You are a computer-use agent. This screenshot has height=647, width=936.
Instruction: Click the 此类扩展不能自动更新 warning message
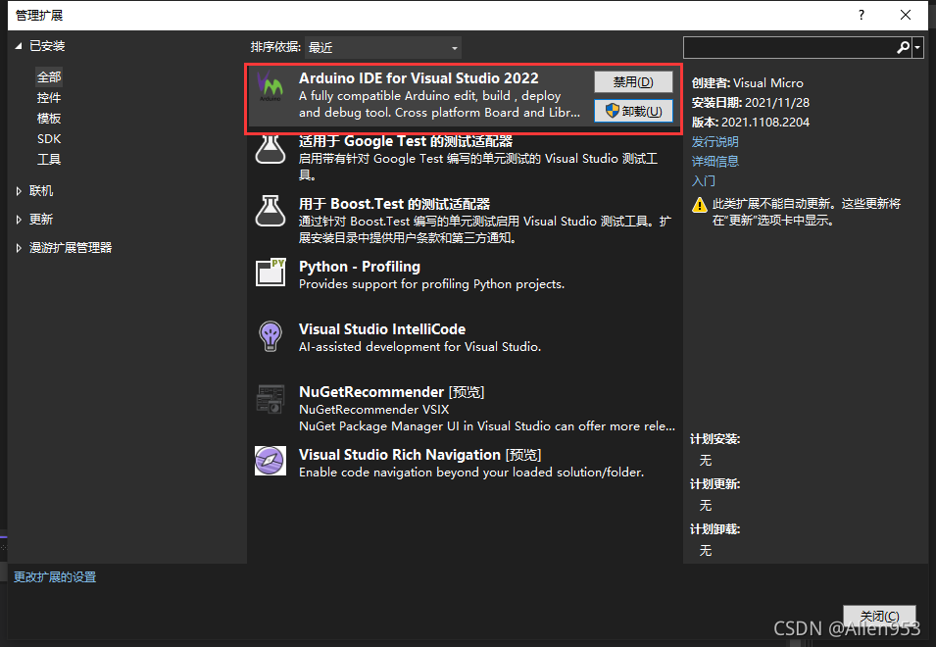806,212
